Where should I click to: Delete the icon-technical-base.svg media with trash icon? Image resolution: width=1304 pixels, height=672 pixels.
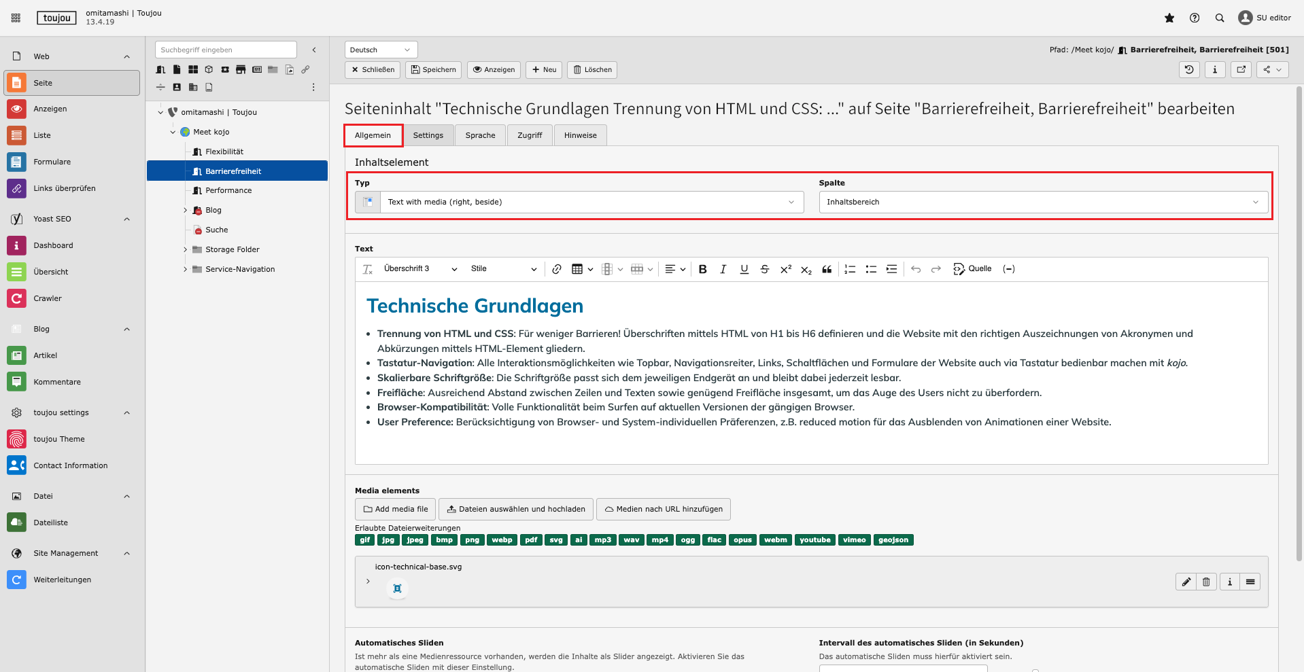coord(1206,582)
